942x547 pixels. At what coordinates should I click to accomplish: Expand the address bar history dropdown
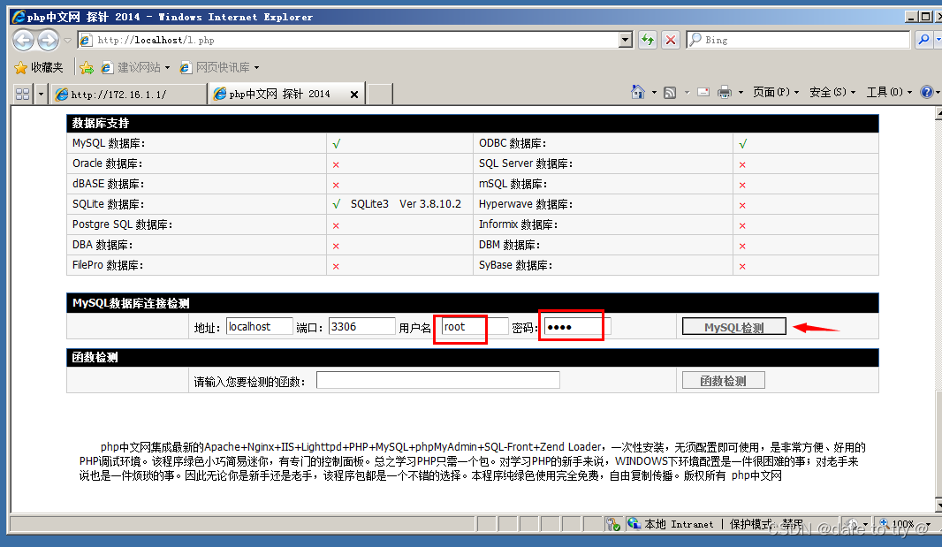[x=626, y=41]
